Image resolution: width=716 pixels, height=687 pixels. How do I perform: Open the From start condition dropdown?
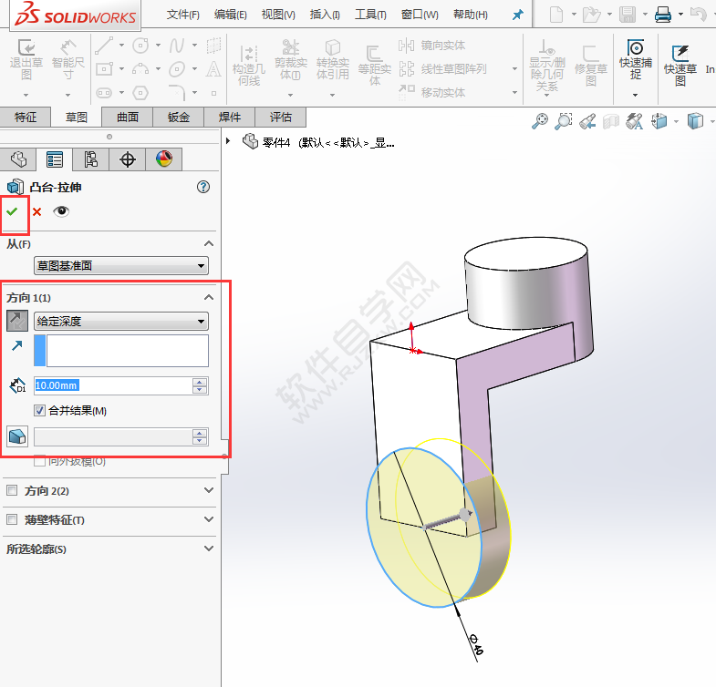point(121,265)
